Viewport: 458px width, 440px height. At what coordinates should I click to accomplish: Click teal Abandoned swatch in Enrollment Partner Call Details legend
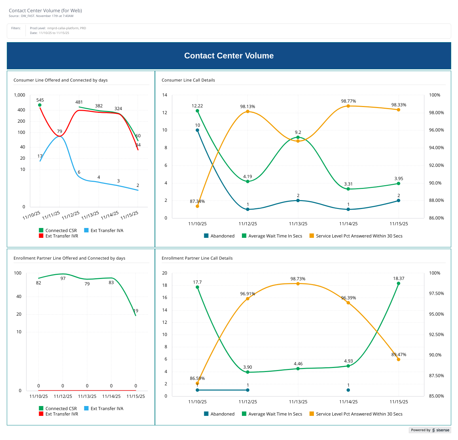206,414
